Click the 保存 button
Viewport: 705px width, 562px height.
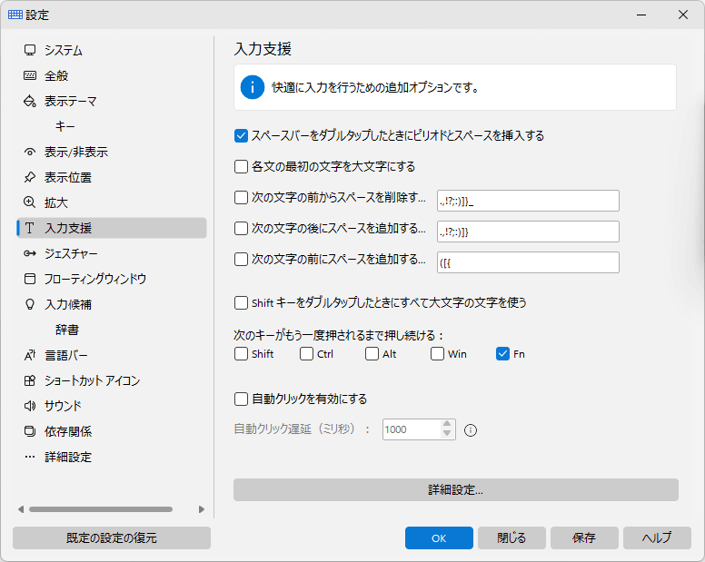584,537
